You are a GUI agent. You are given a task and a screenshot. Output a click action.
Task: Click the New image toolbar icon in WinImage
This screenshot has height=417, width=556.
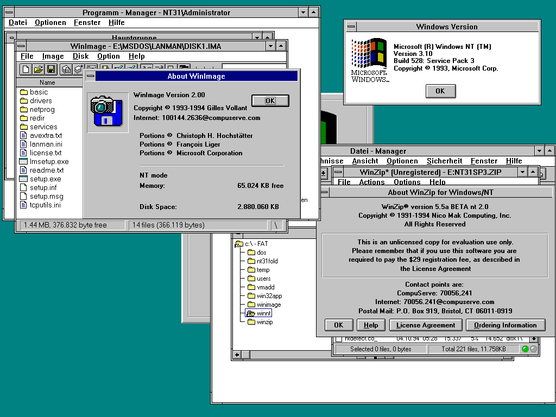[x=26, y=69]
